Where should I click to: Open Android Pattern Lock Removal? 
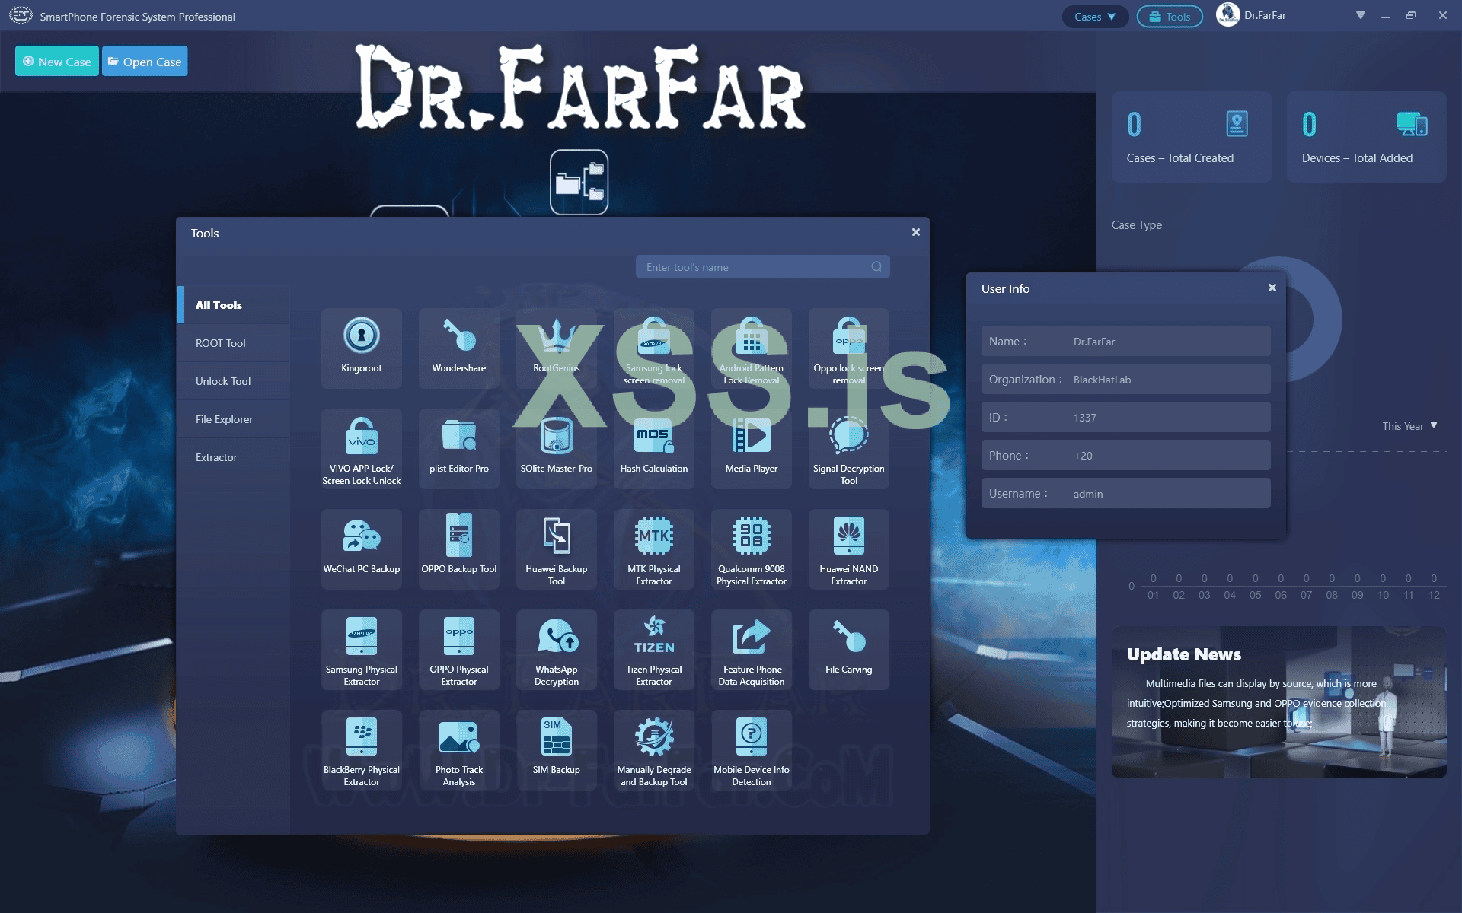click(751, 348)
